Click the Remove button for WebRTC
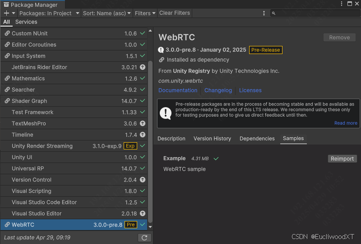The height and width of the screenshot is (244, 361). [339, 37]
